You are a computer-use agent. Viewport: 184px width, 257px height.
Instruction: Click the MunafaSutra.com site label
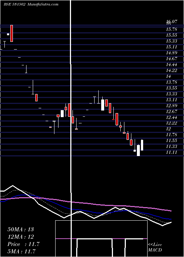point(43,4)
